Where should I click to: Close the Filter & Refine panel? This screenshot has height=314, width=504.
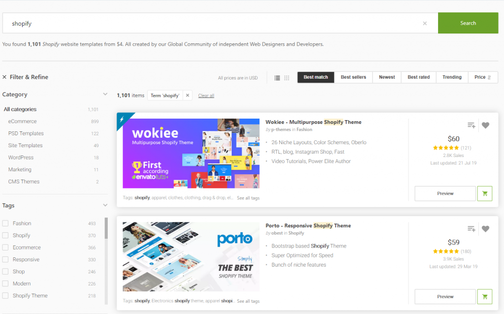pyautogui.click(x=4, y=77)
